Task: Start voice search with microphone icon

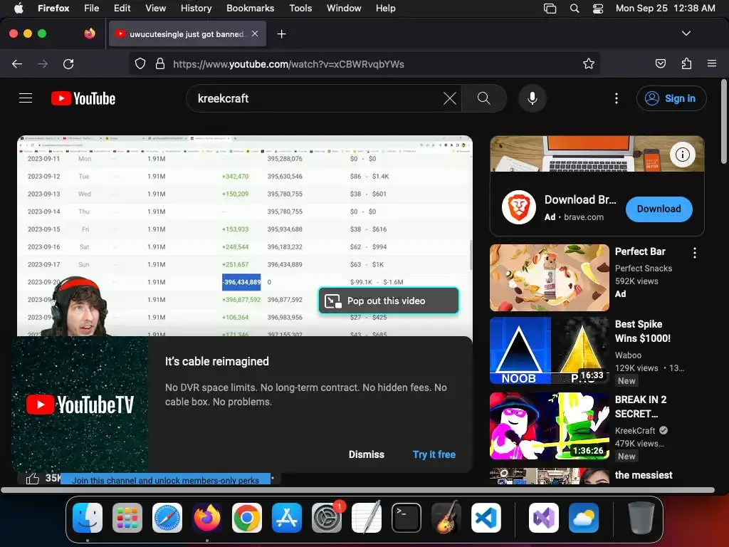Action: [x=533, y=98]
